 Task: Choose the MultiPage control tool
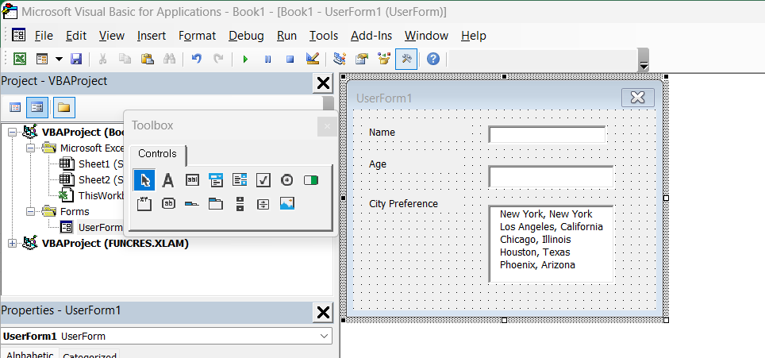pyautogui.click(x=216, y=203)
